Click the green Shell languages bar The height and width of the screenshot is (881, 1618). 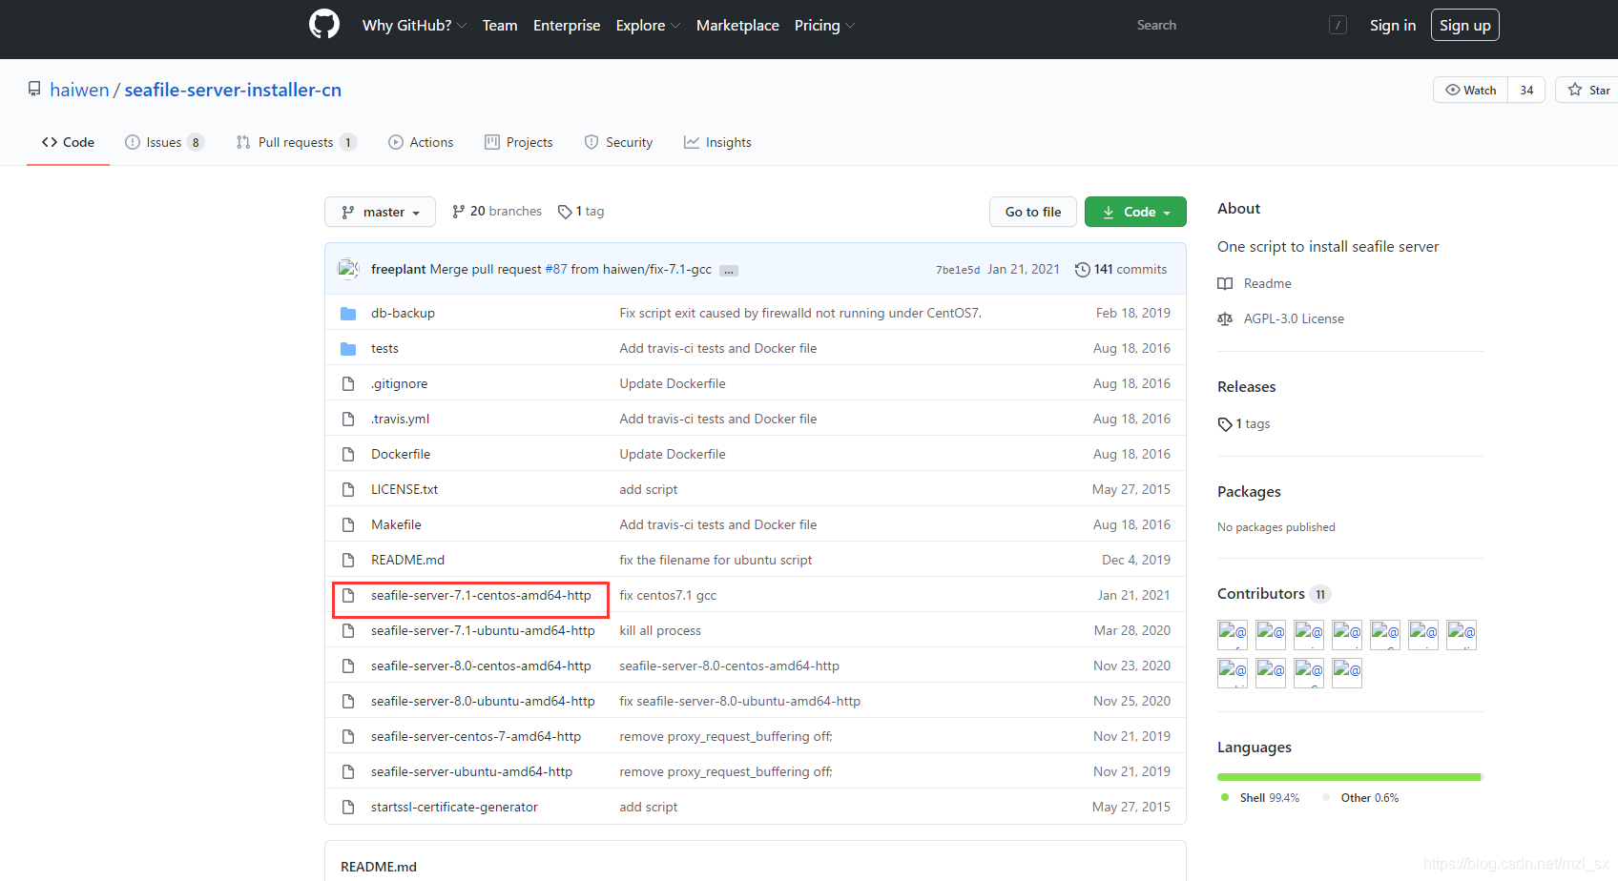point(1348,777)
